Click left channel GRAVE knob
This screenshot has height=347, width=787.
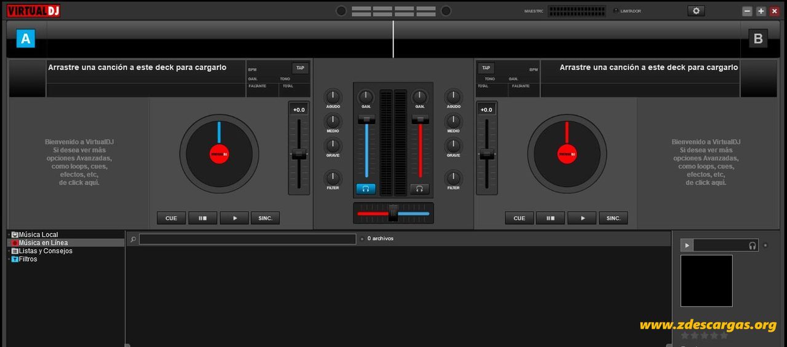tap(333, 146)
